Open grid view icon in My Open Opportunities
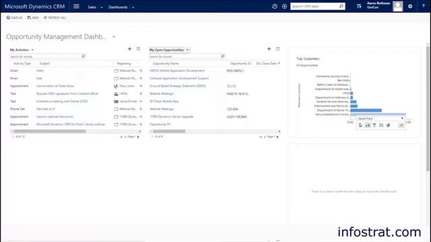The width and height of the screenshot is (431, 242). pos(278,49)
